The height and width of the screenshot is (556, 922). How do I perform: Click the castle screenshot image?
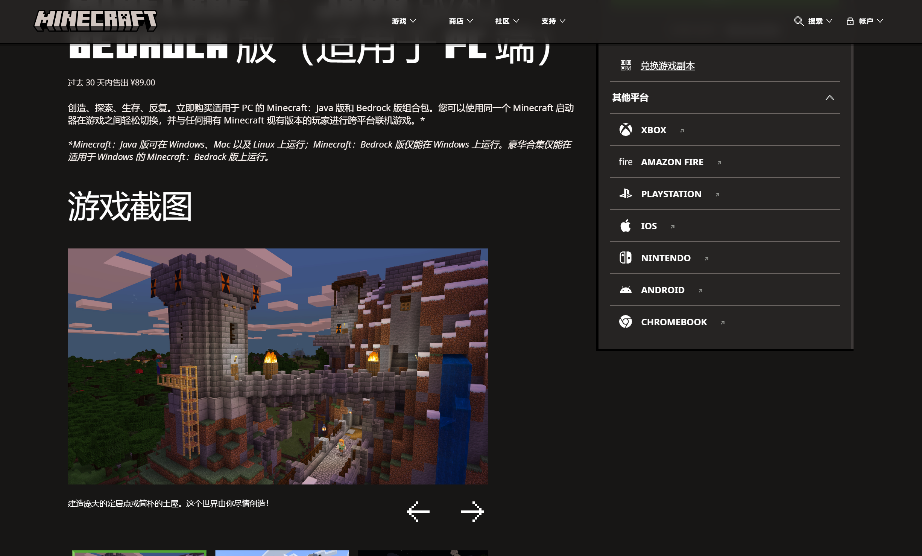[x=278, y=366]
